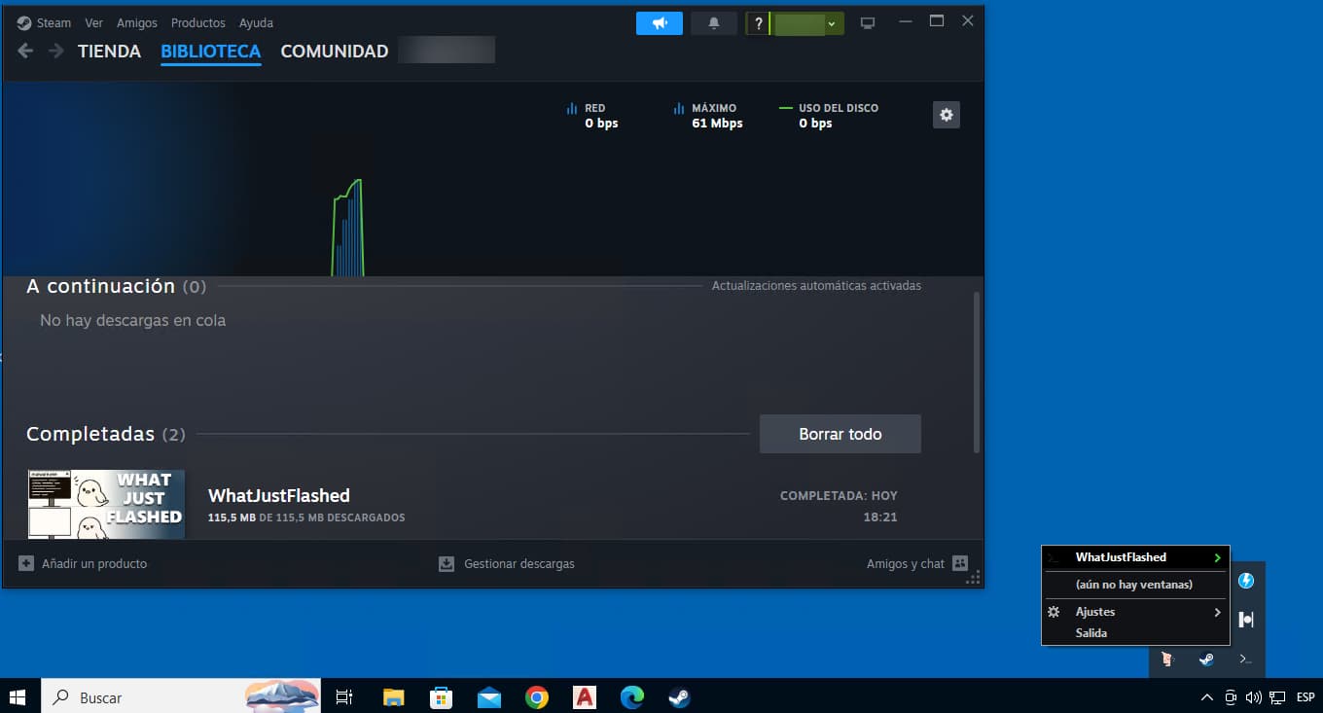Open the Productos menu
Screen dimensions: 1323x713
(197, 22)
